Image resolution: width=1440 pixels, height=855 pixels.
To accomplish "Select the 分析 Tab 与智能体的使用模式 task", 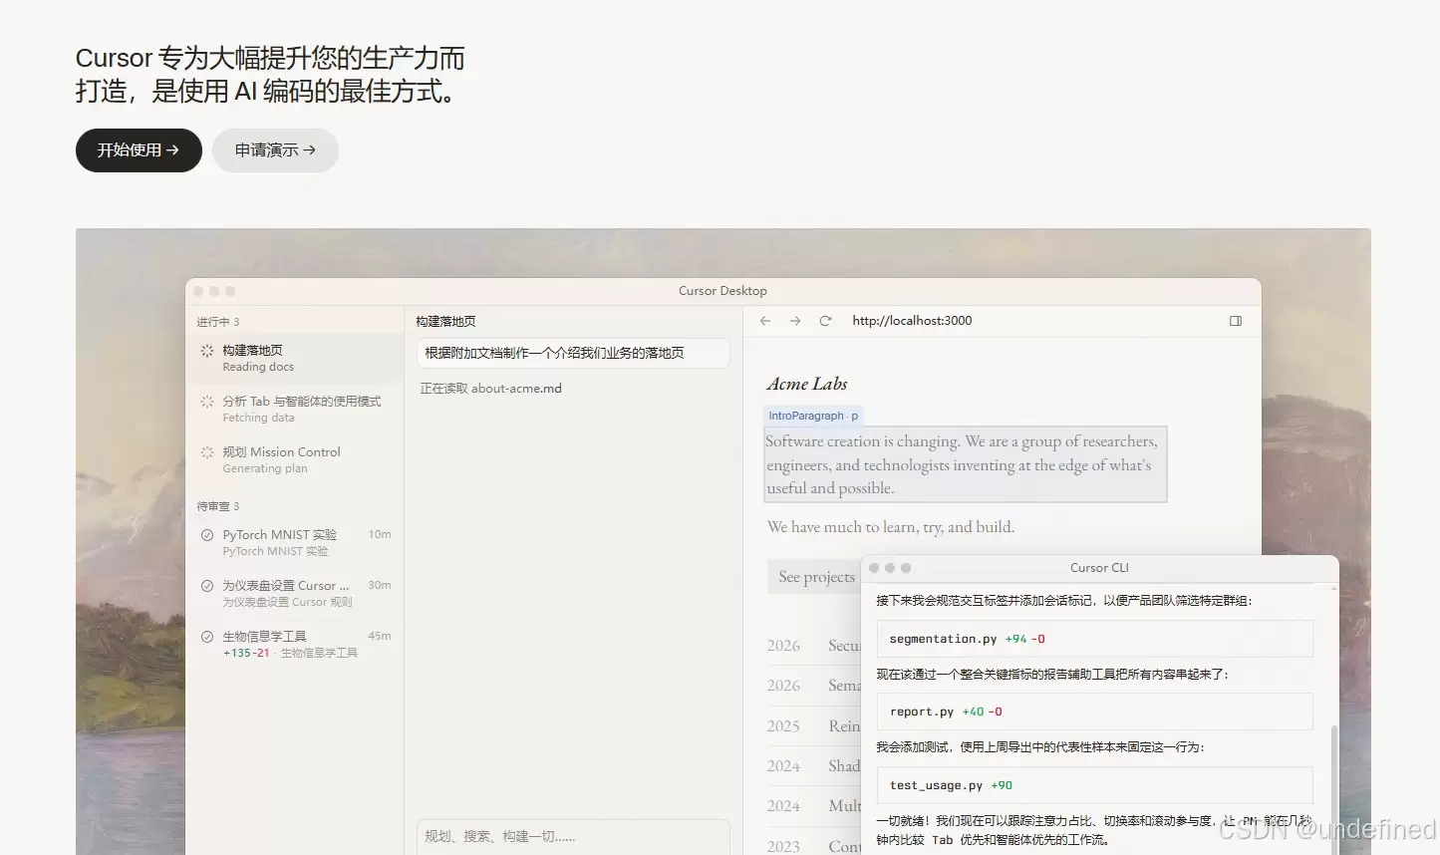I will [x=295, y=409].
